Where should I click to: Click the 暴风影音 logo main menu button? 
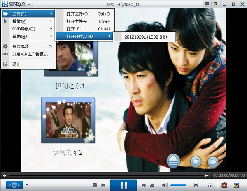[x=14, y=4]
